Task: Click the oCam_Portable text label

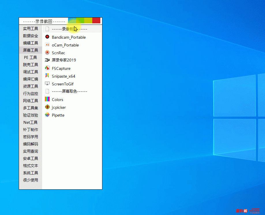Action: 65,45
